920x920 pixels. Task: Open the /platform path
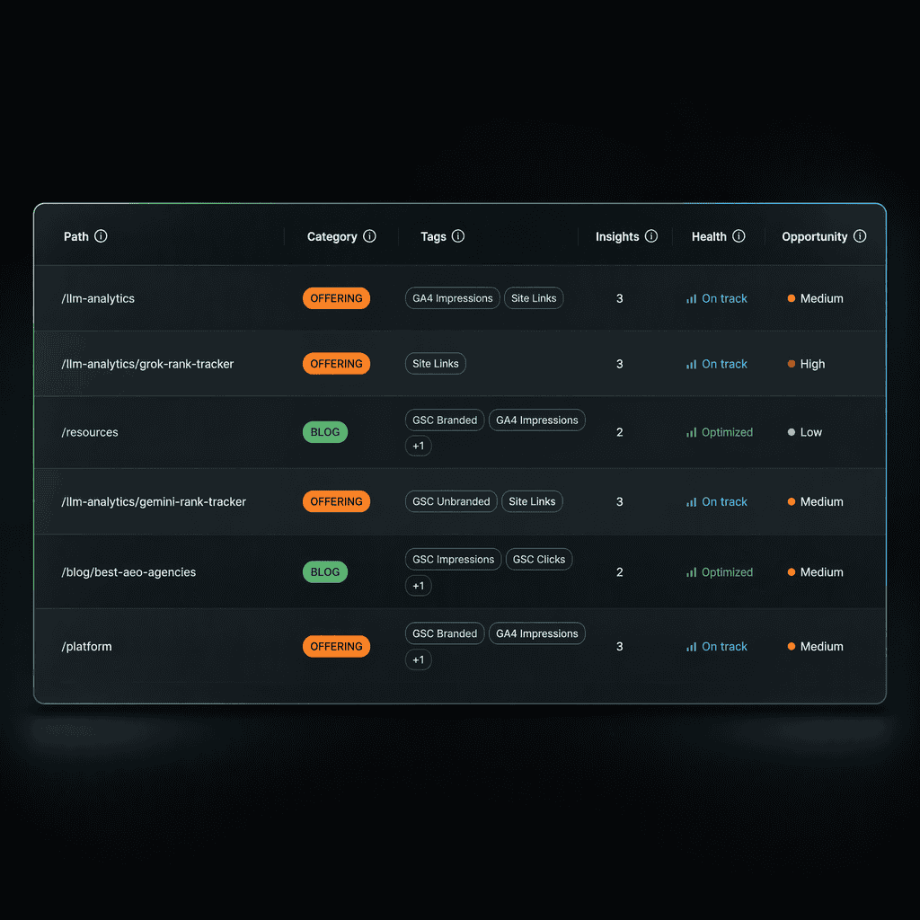(x=86, y=647)
